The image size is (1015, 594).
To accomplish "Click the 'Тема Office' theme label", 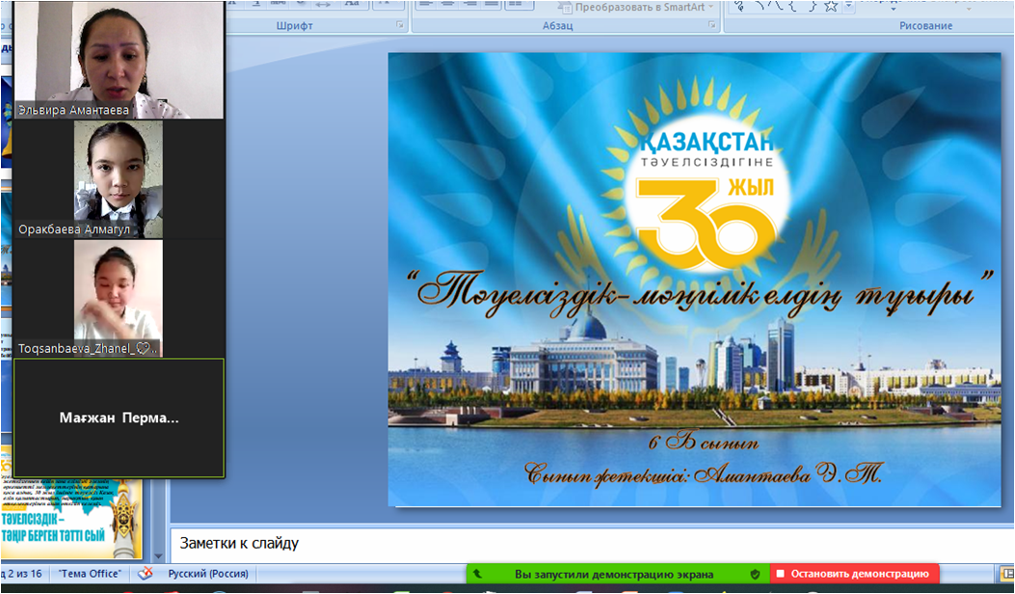I will [x=90, y=573].
